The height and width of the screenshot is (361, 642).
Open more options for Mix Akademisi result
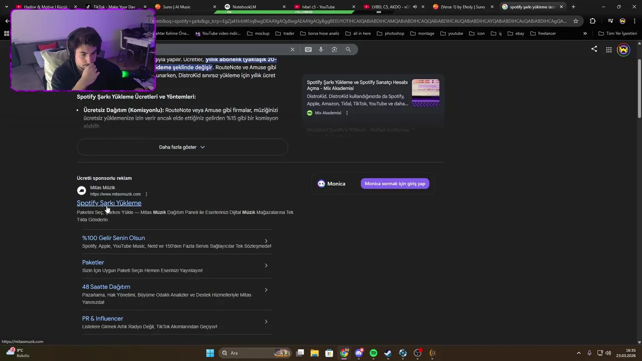click(347, 113)
